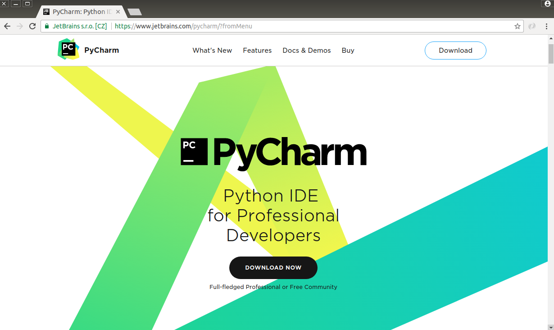The height and width of the screenshot is (330, 554).
Task: Click 'Full-fledged Professional or Free Community' text
Action: [x=273, y=287]
